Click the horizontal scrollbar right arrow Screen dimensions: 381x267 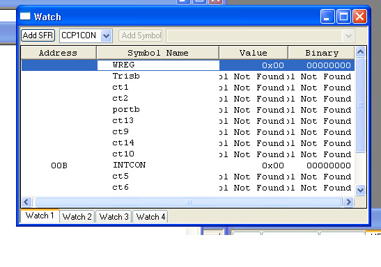click(x=348, y=202)
